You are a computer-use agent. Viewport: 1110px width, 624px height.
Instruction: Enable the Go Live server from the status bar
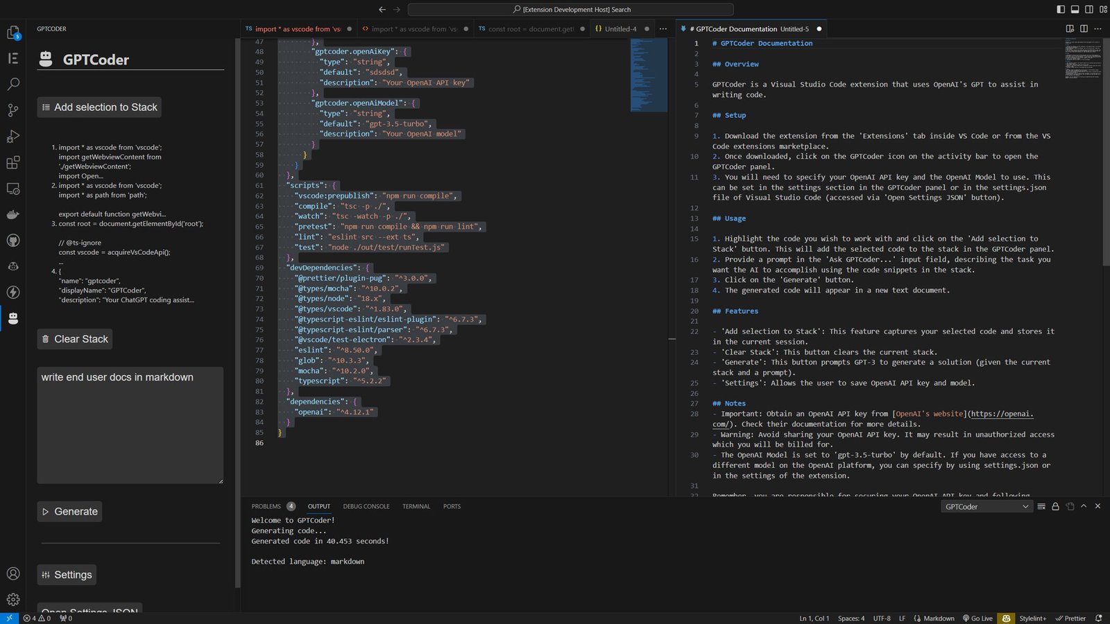point(977,618)
